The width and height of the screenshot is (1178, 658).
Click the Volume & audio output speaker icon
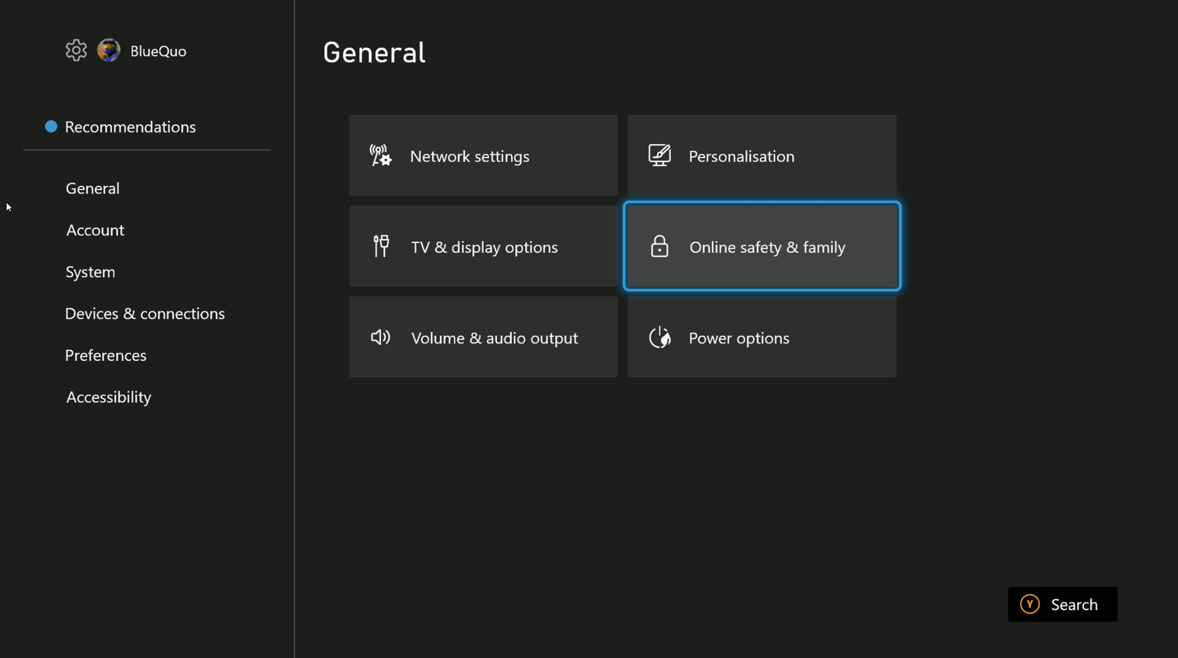(380, 337)
